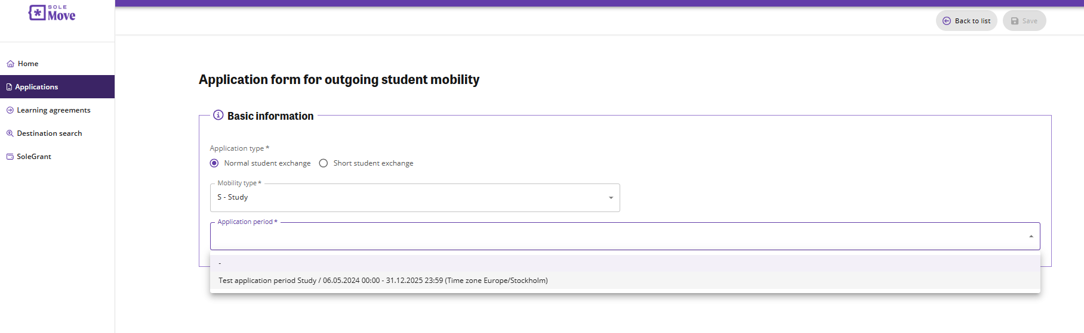Click the Save button
Image resolution: width=1084 pixels, height=333 pixels.
coord(1024,21)
